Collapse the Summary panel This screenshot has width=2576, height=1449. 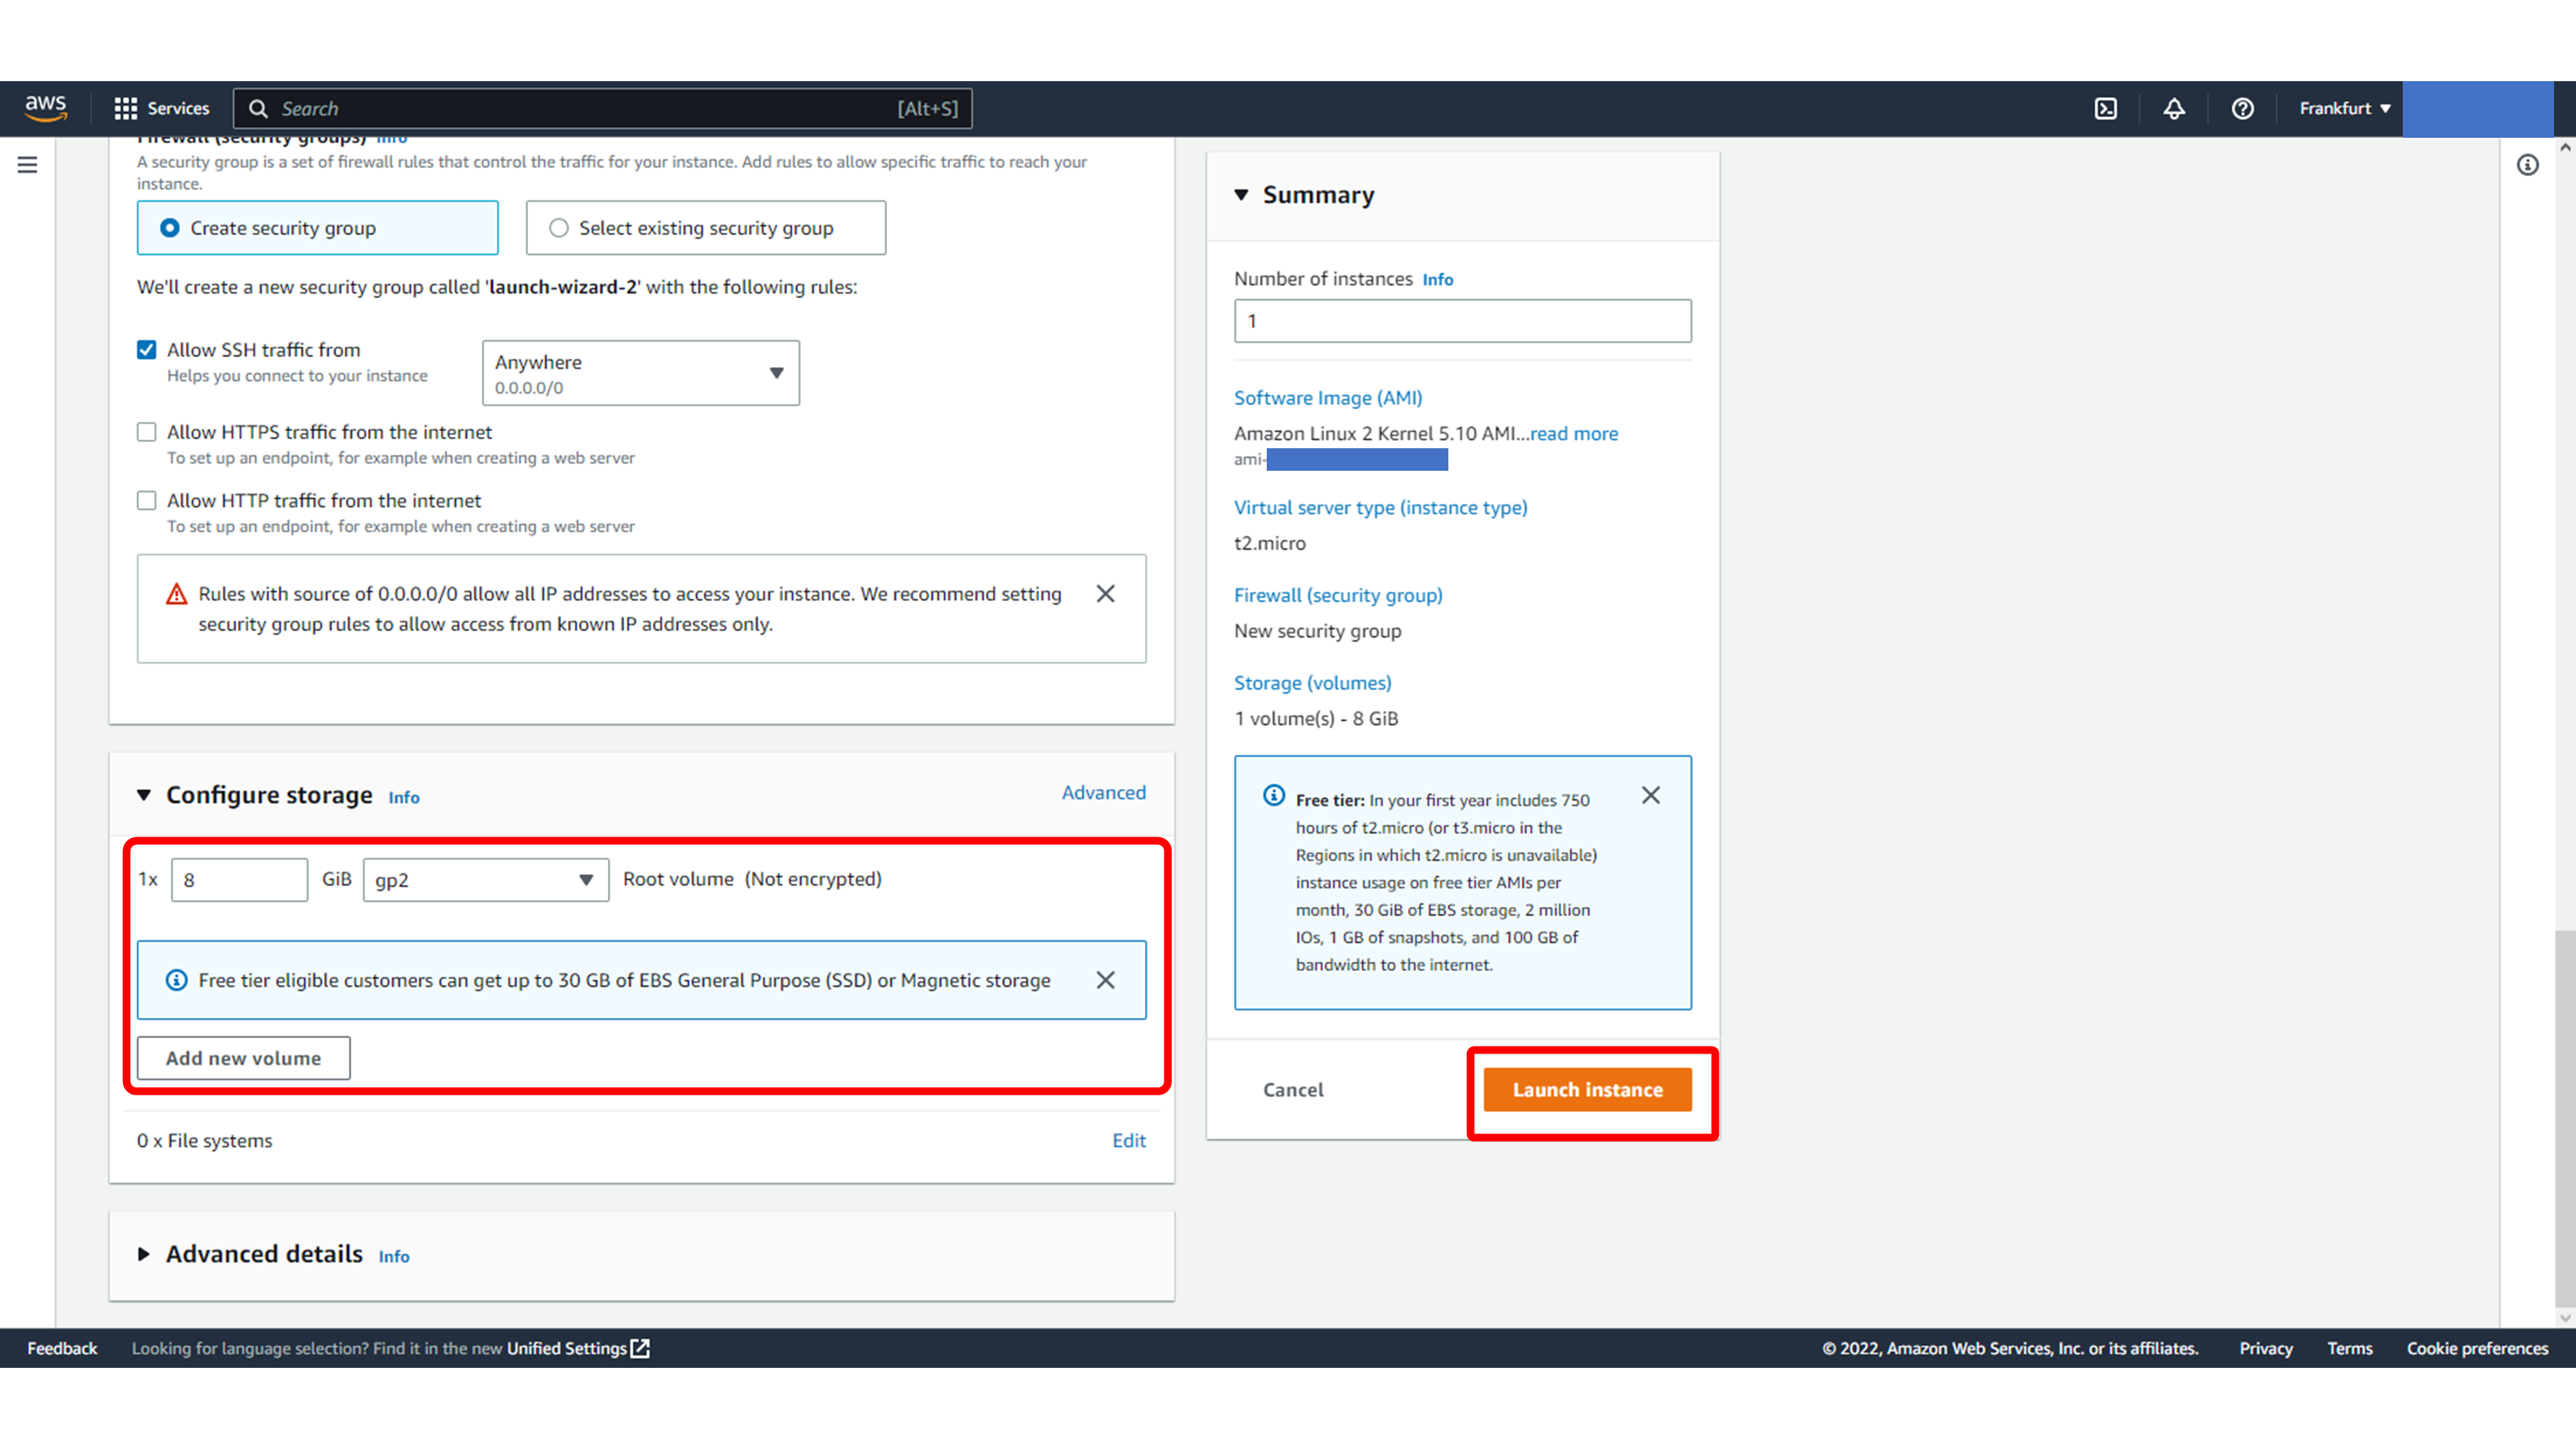(x=1241, y=195)
